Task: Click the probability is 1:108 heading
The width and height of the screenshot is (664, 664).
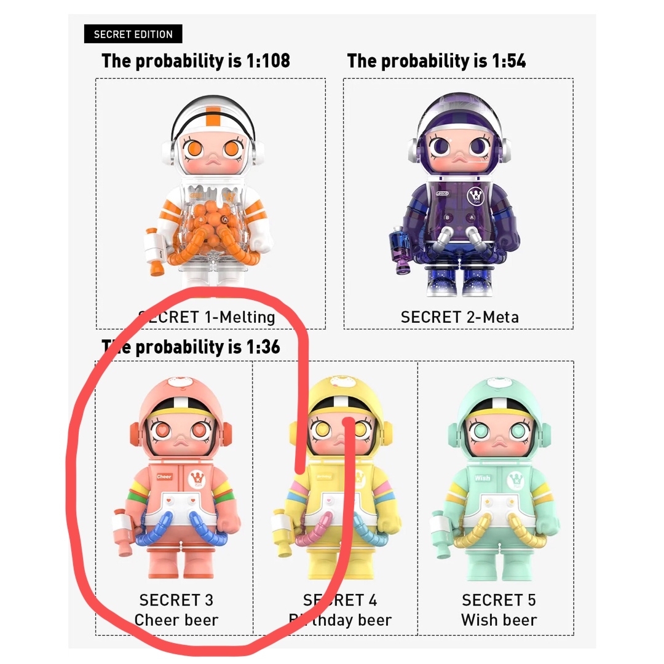Action: 196,60
